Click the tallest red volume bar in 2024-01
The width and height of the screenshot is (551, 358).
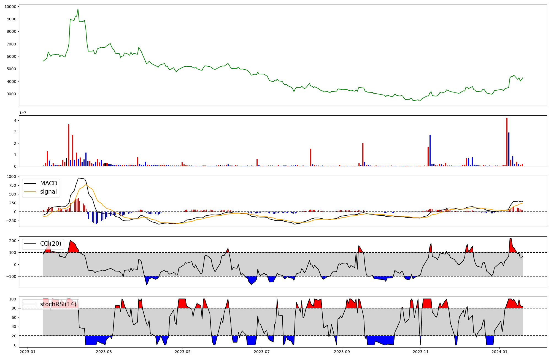tap(507, 142)
